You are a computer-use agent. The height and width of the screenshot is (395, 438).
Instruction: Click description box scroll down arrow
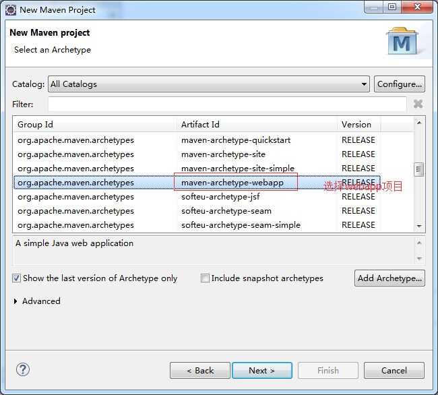coord(419,258)
